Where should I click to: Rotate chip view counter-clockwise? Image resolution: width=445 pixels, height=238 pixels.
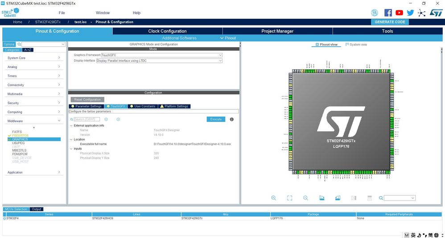(x=338, y=198)
